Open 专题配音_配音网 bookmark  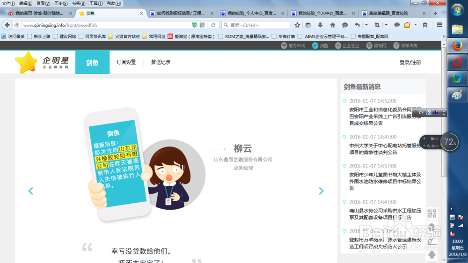pyautogui.click(x=370, y=37)
